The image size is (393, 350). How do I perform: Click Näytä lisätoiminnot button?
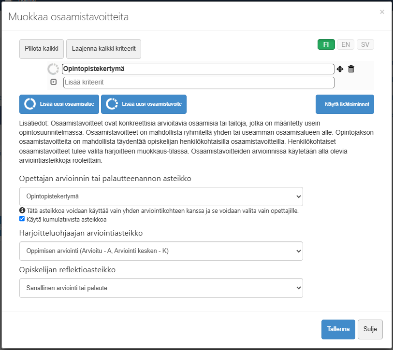tap(345, 104)
